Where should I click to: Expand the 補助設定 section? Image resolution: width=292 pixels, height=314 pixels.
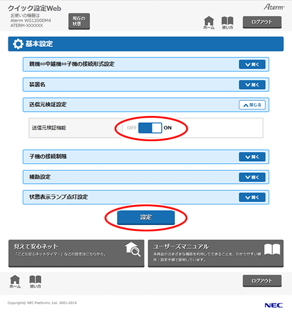pyautogui.click(x=252, y=178)
